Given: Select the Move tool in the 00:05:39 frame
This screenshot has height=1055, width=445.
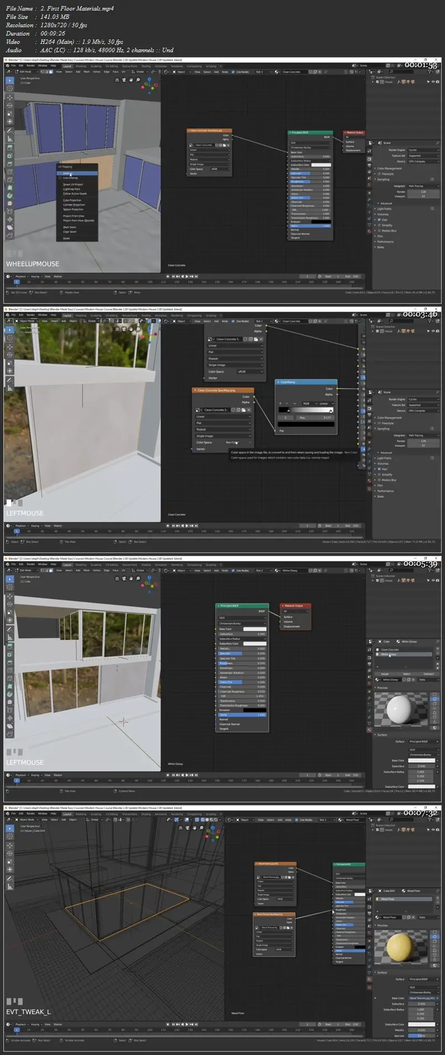Looking at the screenshot, I should [9, 595].
